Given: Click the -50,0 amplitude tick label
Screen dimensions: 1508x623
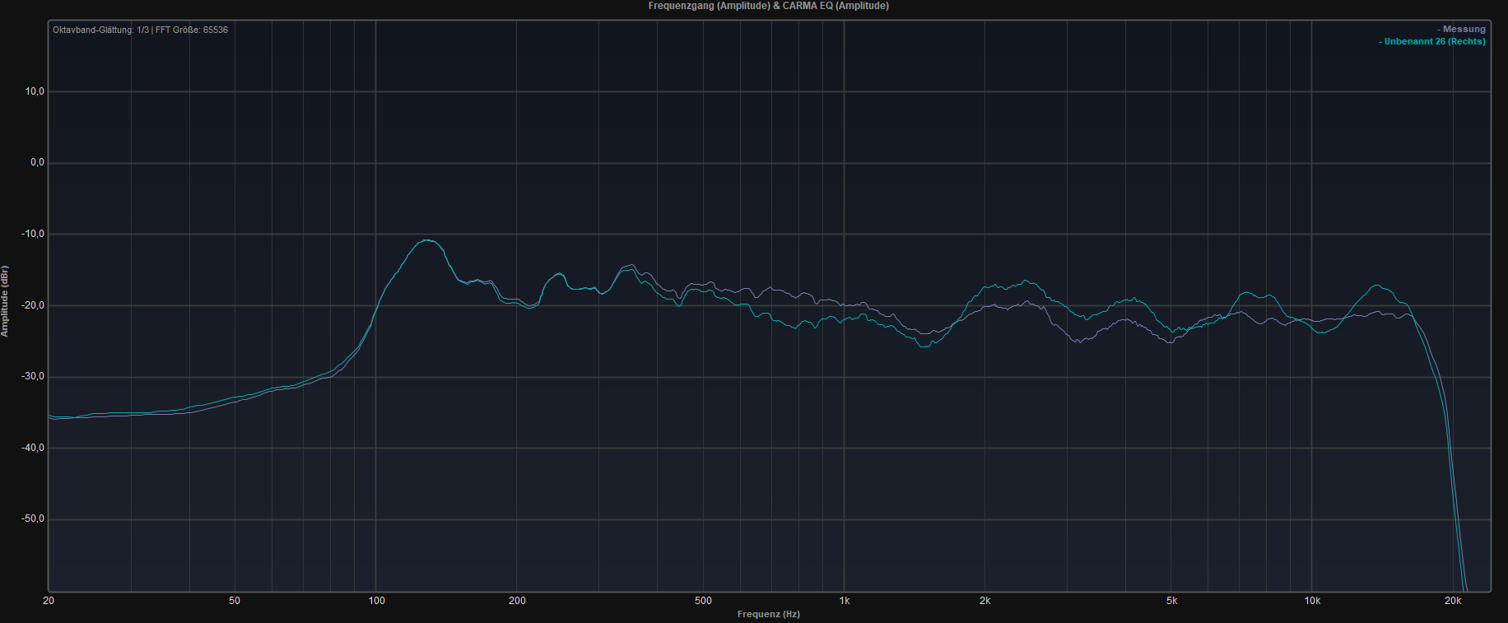Looking at the screenshot, I should 33,519.
